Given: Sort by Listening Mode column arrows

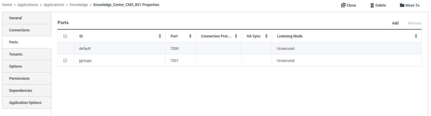Looking at the screenshot, I should click(x=416, y=36).
